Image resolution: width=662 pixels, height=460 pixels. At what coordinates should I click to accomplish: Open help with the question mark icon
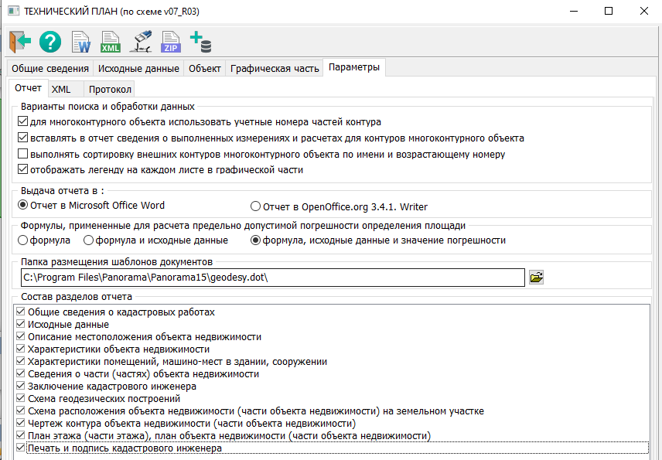pyautogui.click(x=50, y=42)
